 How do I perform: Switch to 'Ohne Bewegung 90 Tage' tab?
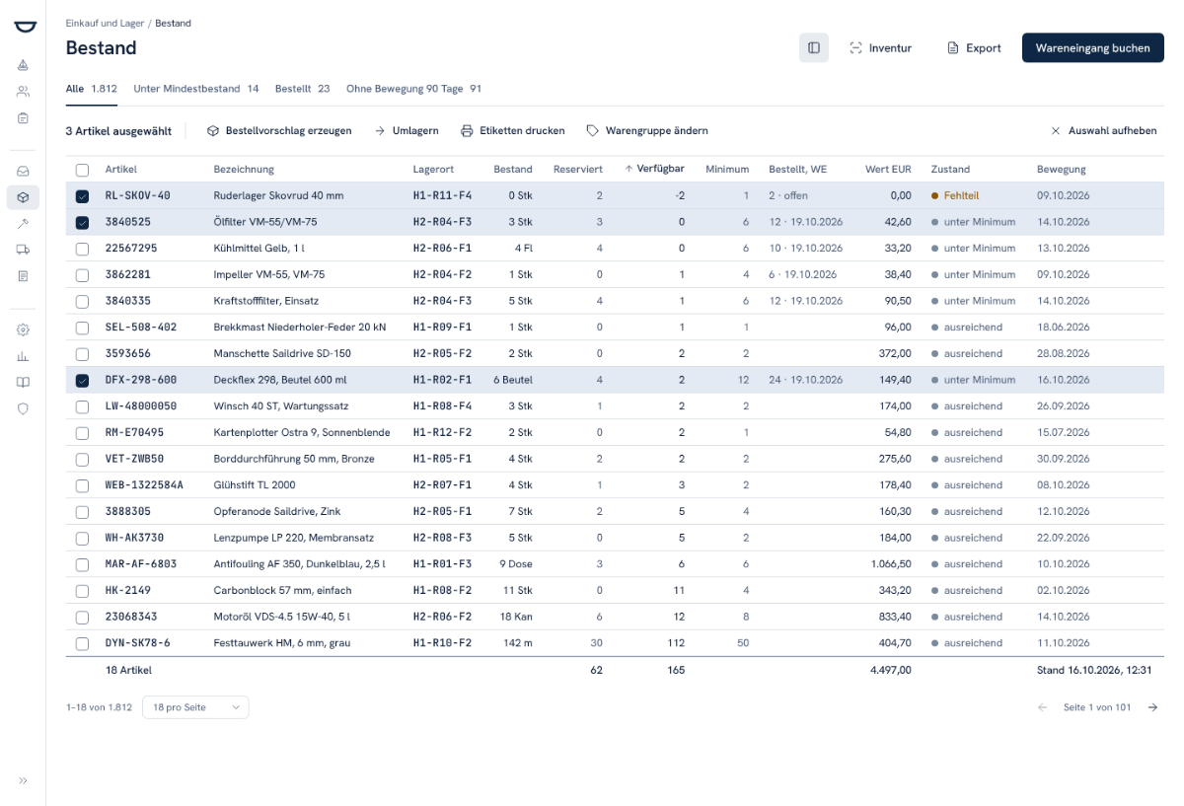click(x=414, y=89)
